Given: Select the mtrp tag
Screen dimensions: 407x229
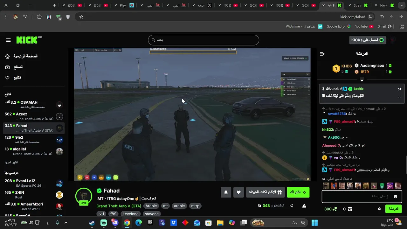Looking at the screenshot, I should 195,206.
